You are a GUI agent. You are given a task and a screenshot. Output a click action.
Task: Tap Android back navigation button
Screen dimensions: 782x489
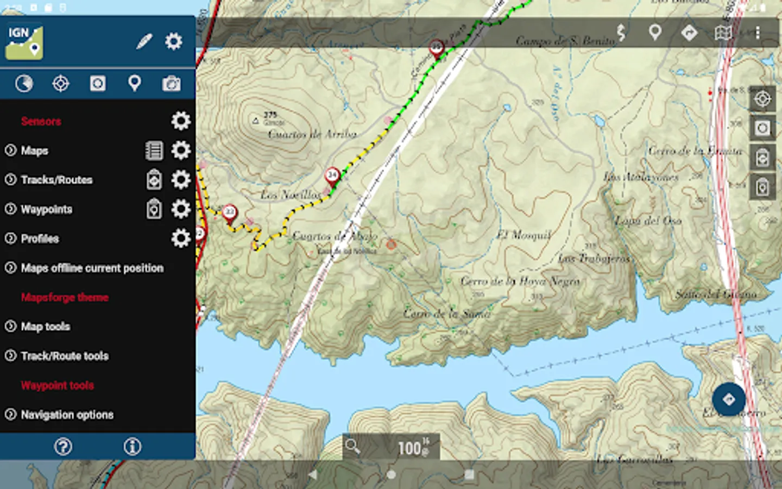pyautogui.click(x=312, y=474)
